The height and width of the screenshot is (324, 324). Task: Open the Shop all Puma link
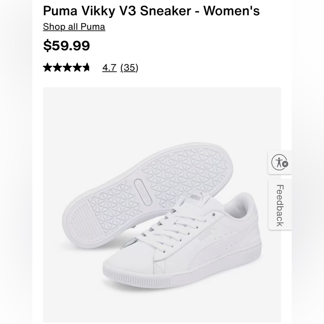pyautogui.click(x=73, y=27)
